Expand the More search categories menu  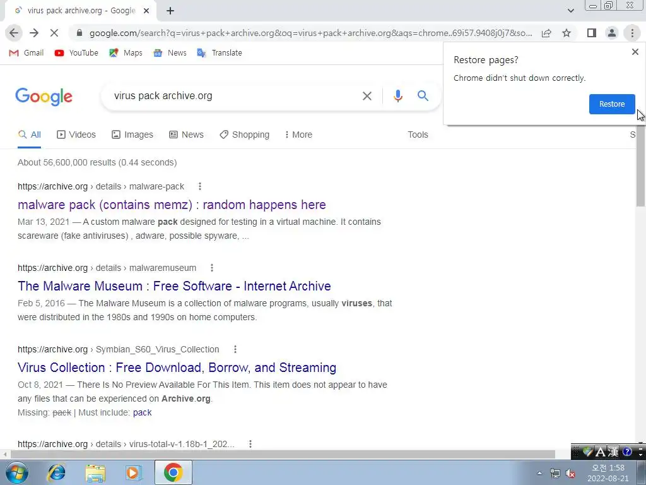298,135
